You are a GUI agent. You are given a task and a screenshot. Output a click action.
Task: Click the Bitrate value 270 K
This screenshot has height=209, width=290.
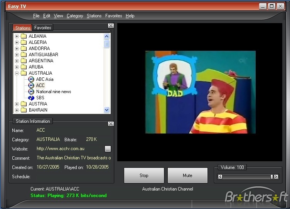click(x=91, y=139)
